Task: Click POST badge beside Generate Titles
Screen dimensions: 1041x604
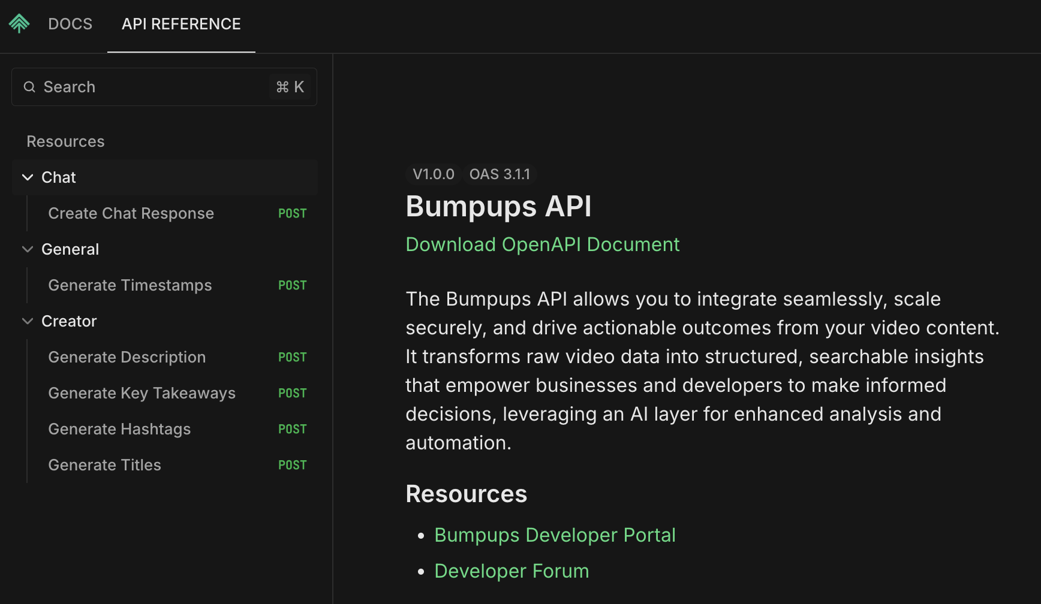Action: pyautogui.click(x=293, y=465)
